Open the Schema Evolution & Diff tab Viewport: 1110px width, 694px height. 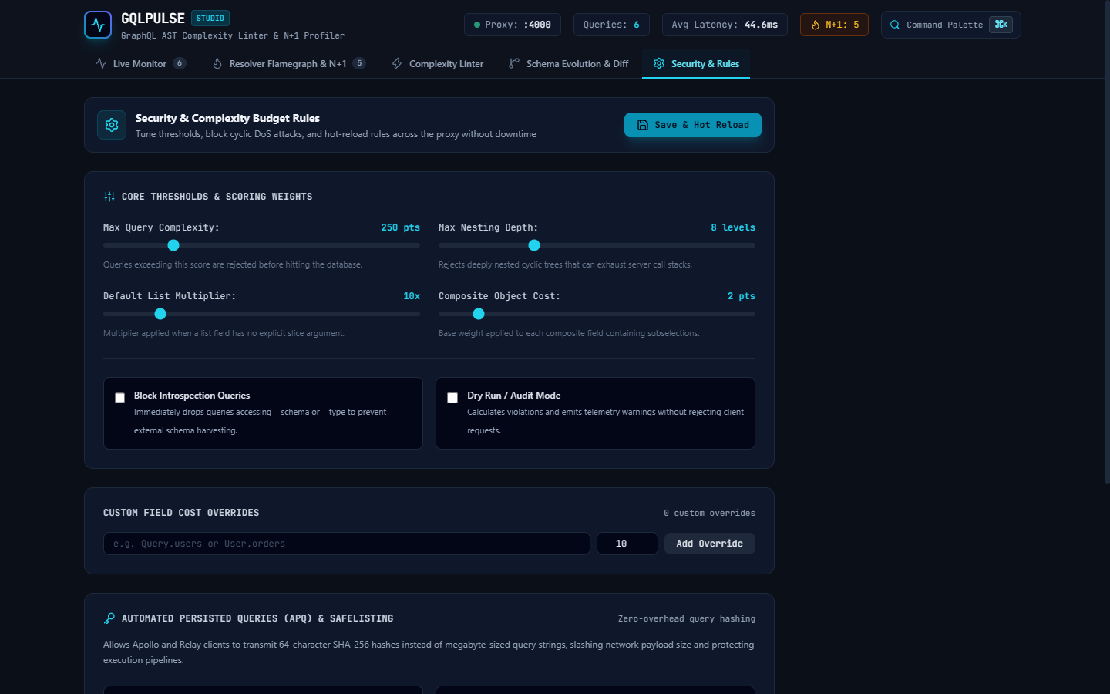pyautogui.click(x=569, y=63)
